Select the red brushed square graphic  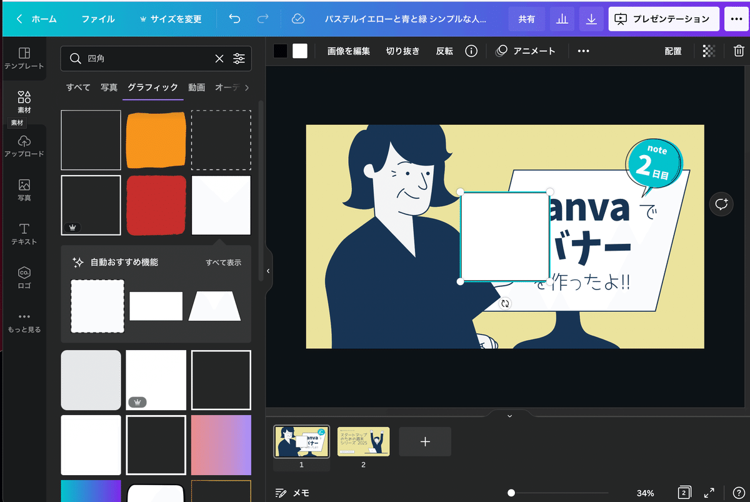(x=156, y=205)
